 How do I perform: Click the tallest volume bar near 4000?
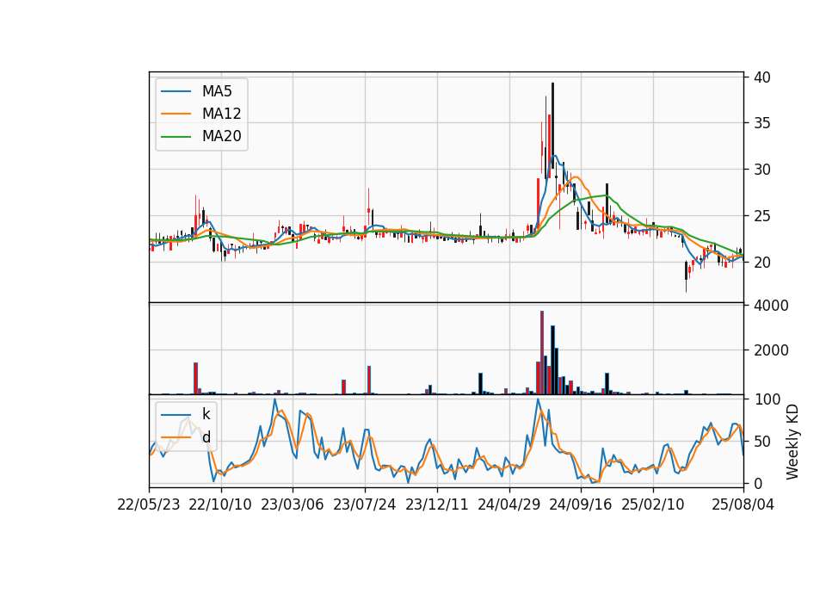[541, 353]
